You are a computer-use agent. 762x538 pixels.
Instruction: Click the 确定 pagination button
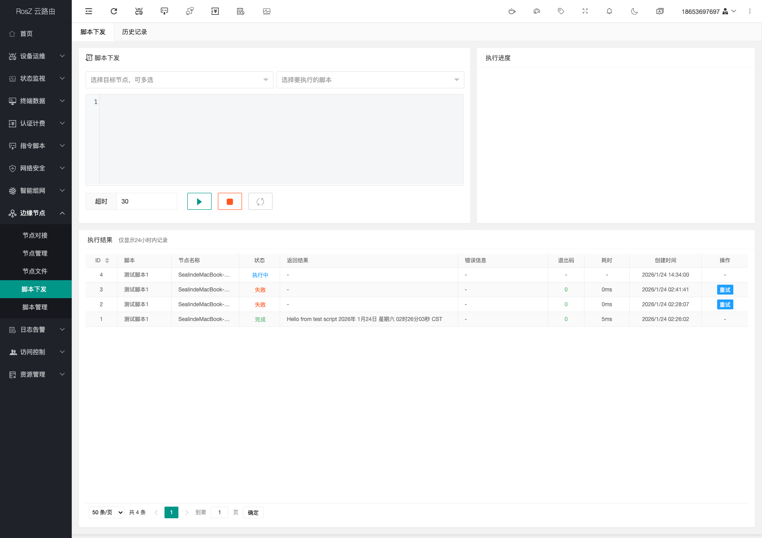point(253,512)
